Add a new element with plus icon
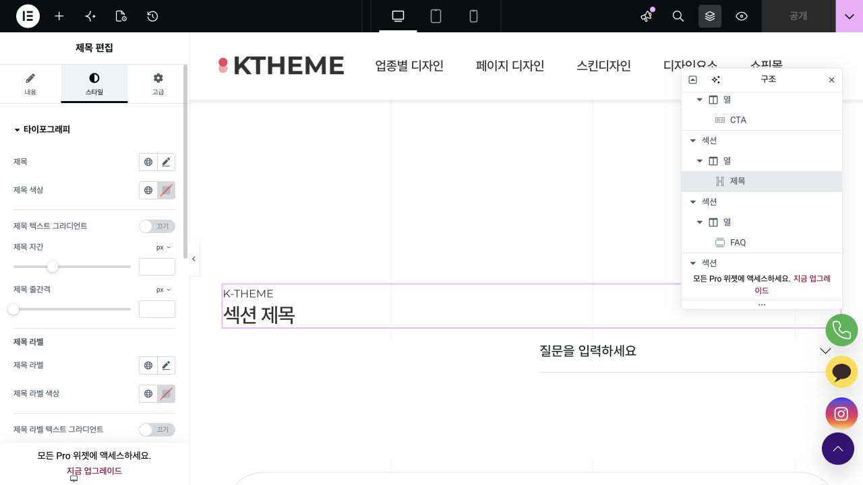863x485 pixels. (59, 16)
